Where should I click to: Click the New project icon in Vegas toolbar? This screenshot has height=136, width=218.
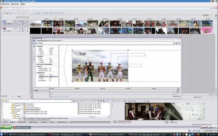coord(2,13)
